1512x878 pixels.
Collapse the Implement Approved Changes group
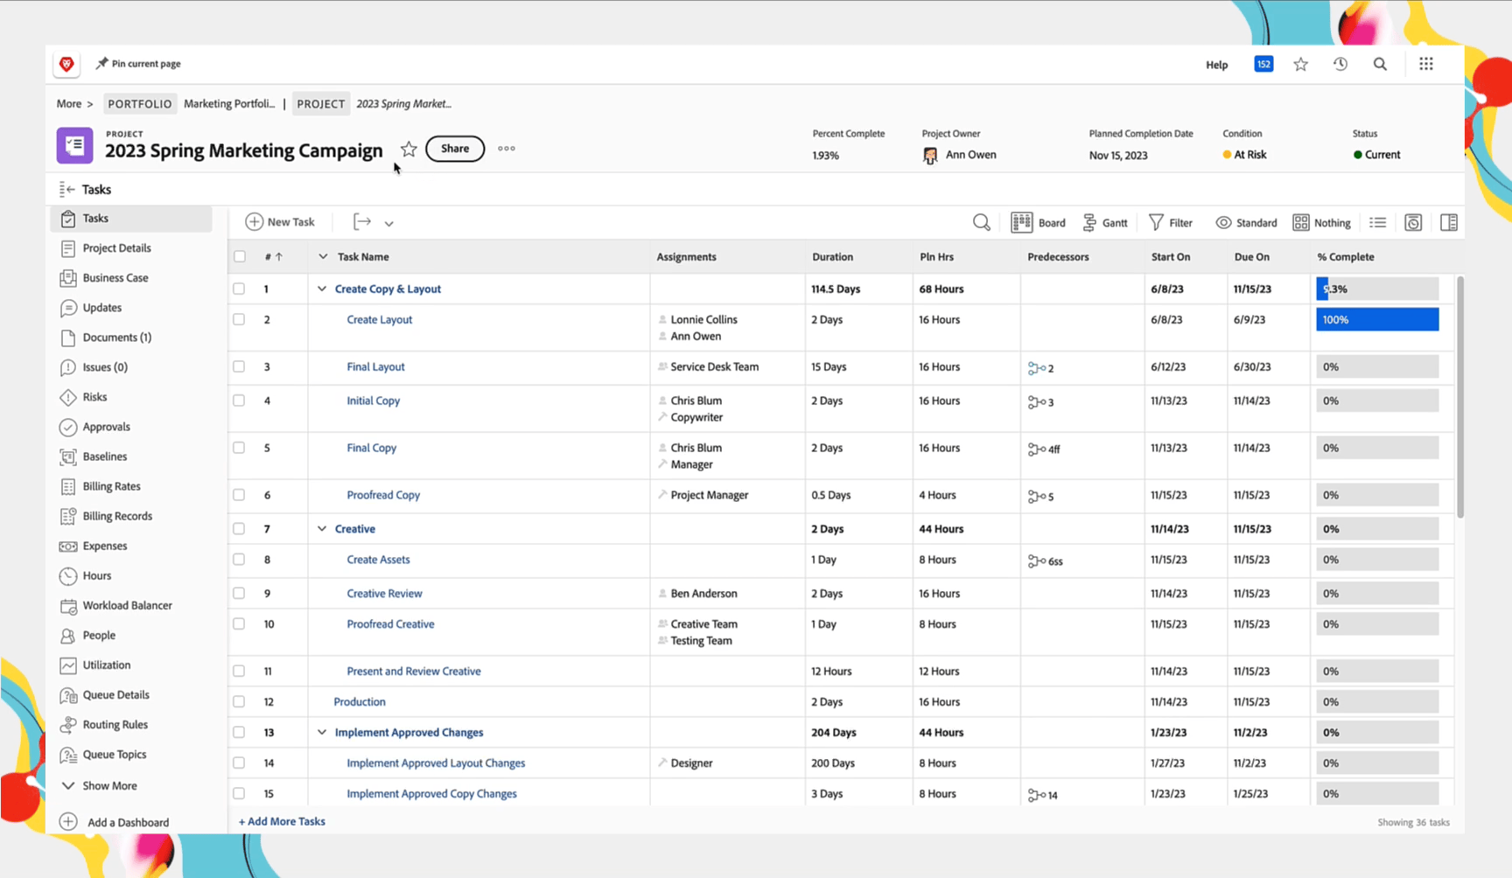point(322,733)
